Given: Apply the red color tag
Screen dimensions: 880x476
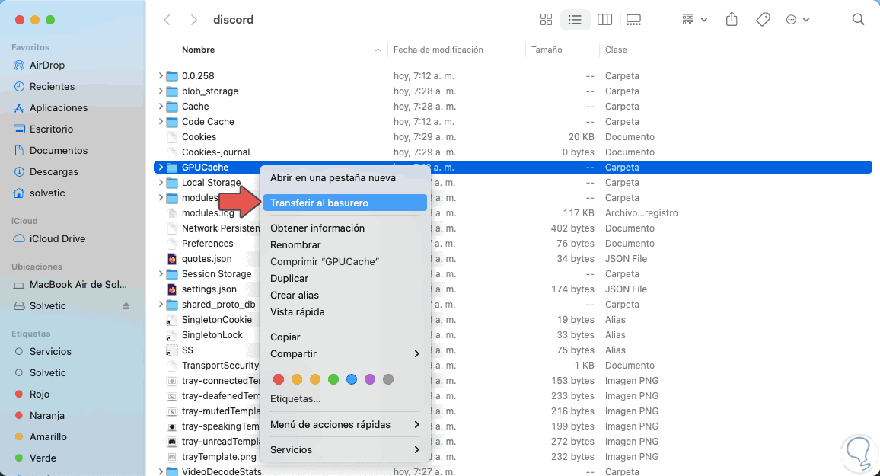Looking at the screenshot, I should 279,379.
